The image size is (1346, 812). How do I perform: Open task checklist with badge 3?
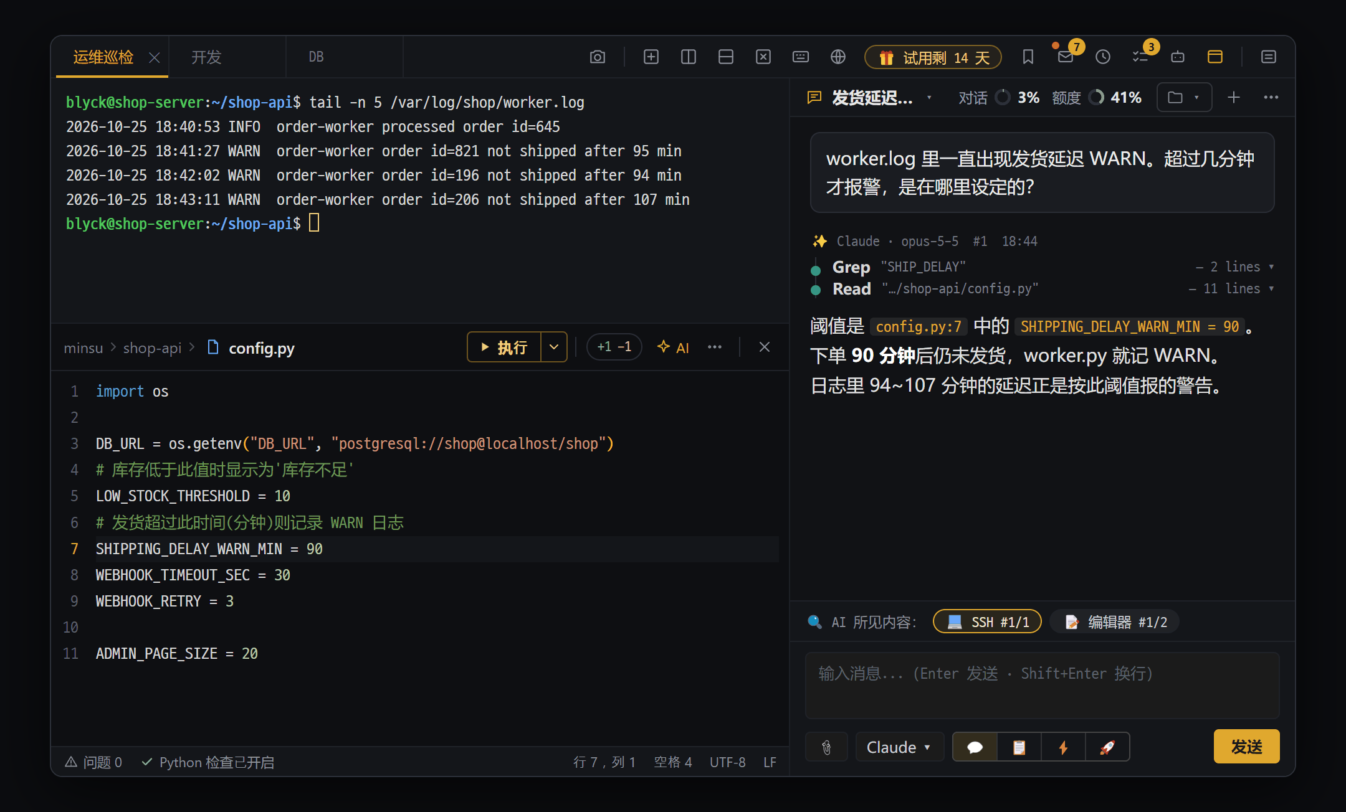click(x=1140, y=57)
